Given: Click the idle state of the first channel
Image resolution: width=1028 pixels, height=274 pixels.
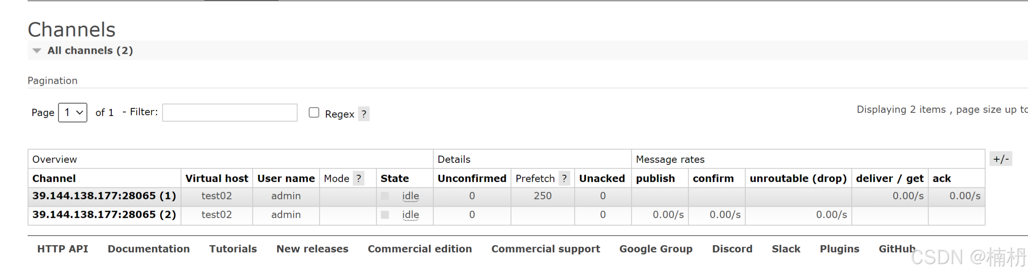Looking at the screenshot, I should pos(410,196).
